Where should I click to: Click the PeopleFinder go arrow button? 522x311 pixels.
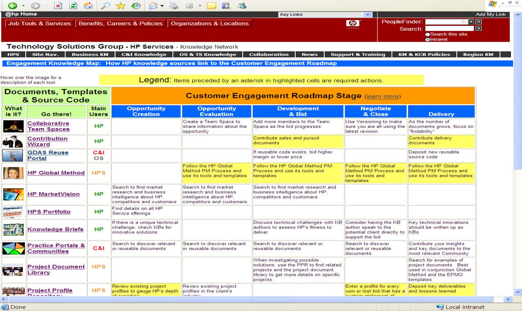pyautogui.click(x=478, y=22)
